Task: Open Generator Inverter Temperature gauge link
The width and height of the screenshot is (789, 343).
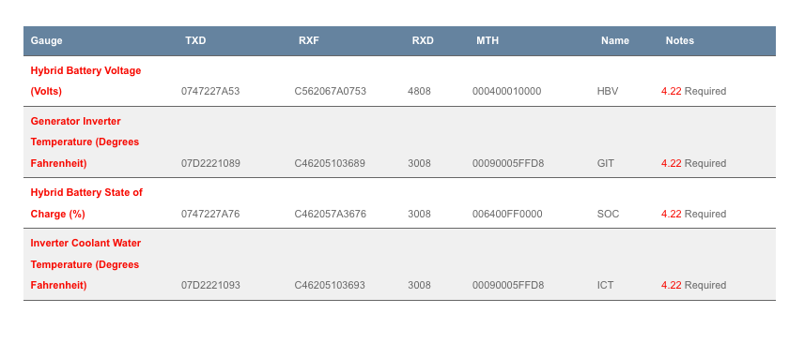Action: coord(85,142)
